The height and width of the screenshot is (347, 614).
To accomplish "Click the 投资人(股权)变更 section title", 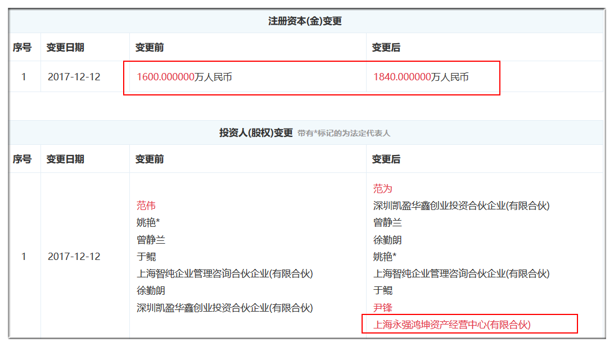I will coord(256,133).
